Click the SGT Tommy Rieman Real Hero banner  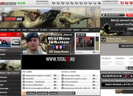[48, 43]
